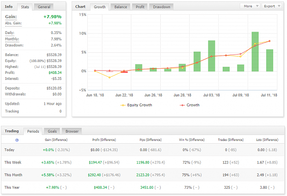The width and height of the screenshot is (287, 196).
Task: Click the help icon in Trading table header
Action: tap(17, 140)
